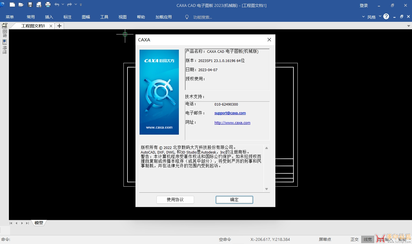The width and height of the screenshot is (412, 244).
Task: Click the 使用协议 button
Action: pos(175,200)
